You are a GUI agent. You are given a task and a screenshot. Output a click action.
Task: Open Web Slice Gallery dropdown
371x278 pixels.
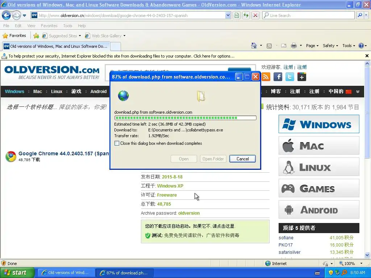coord(105,36)
